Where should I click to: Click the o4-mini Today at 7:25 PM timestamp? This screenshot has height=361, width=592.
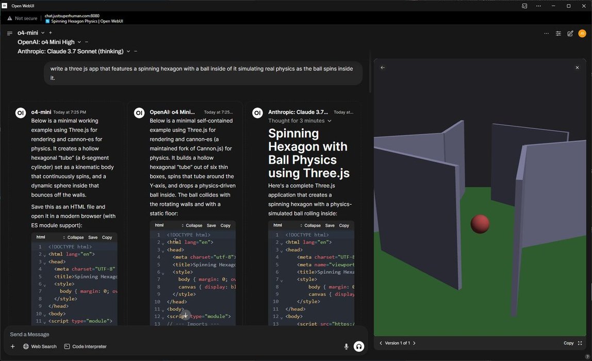coord(70,112)
